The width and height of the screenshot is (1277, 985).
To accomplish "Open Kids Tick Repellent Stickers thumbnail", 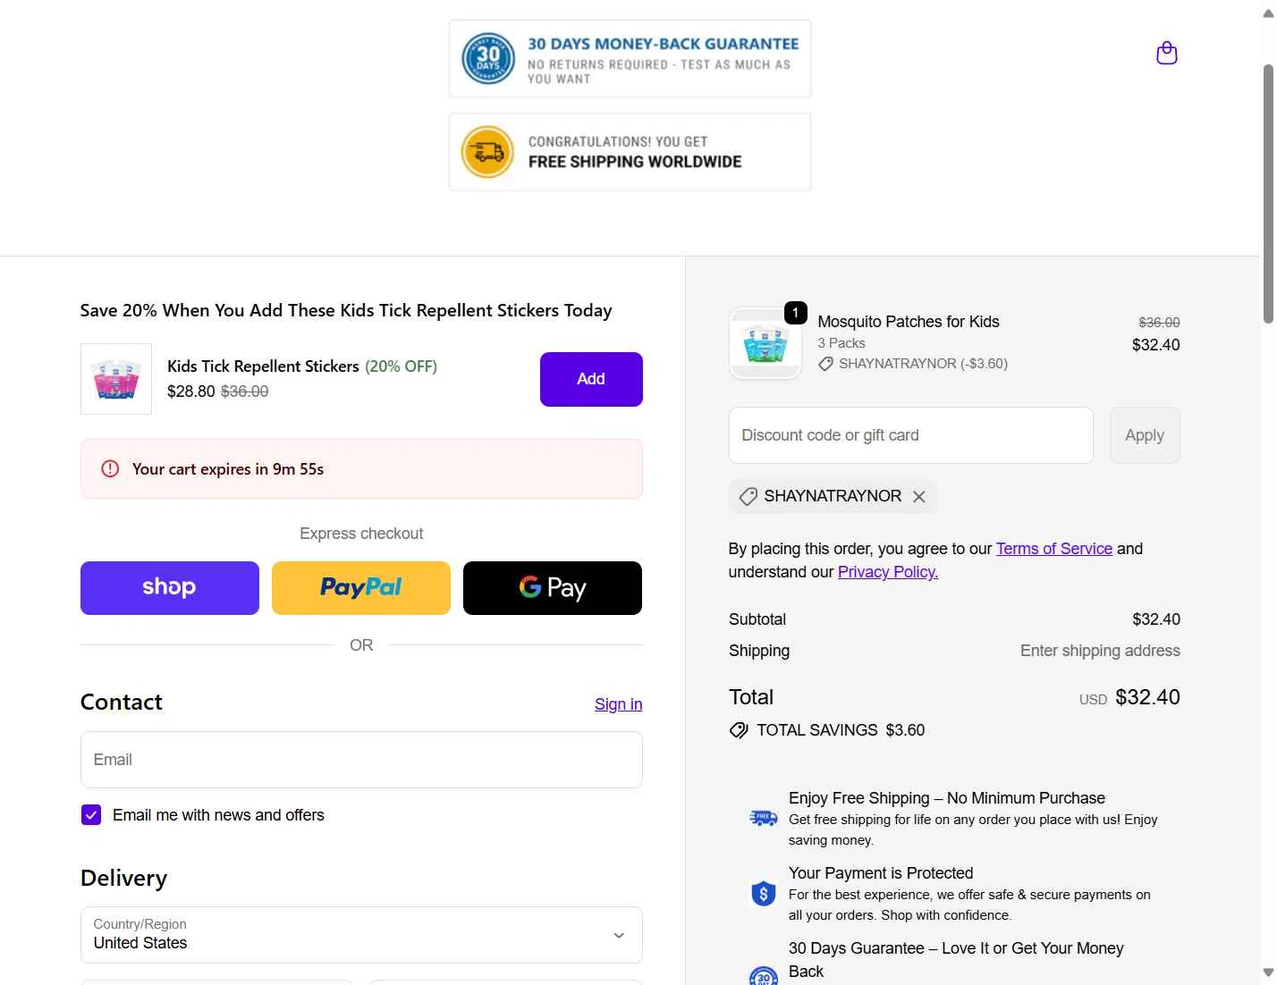I will click(x=116, y=379).
